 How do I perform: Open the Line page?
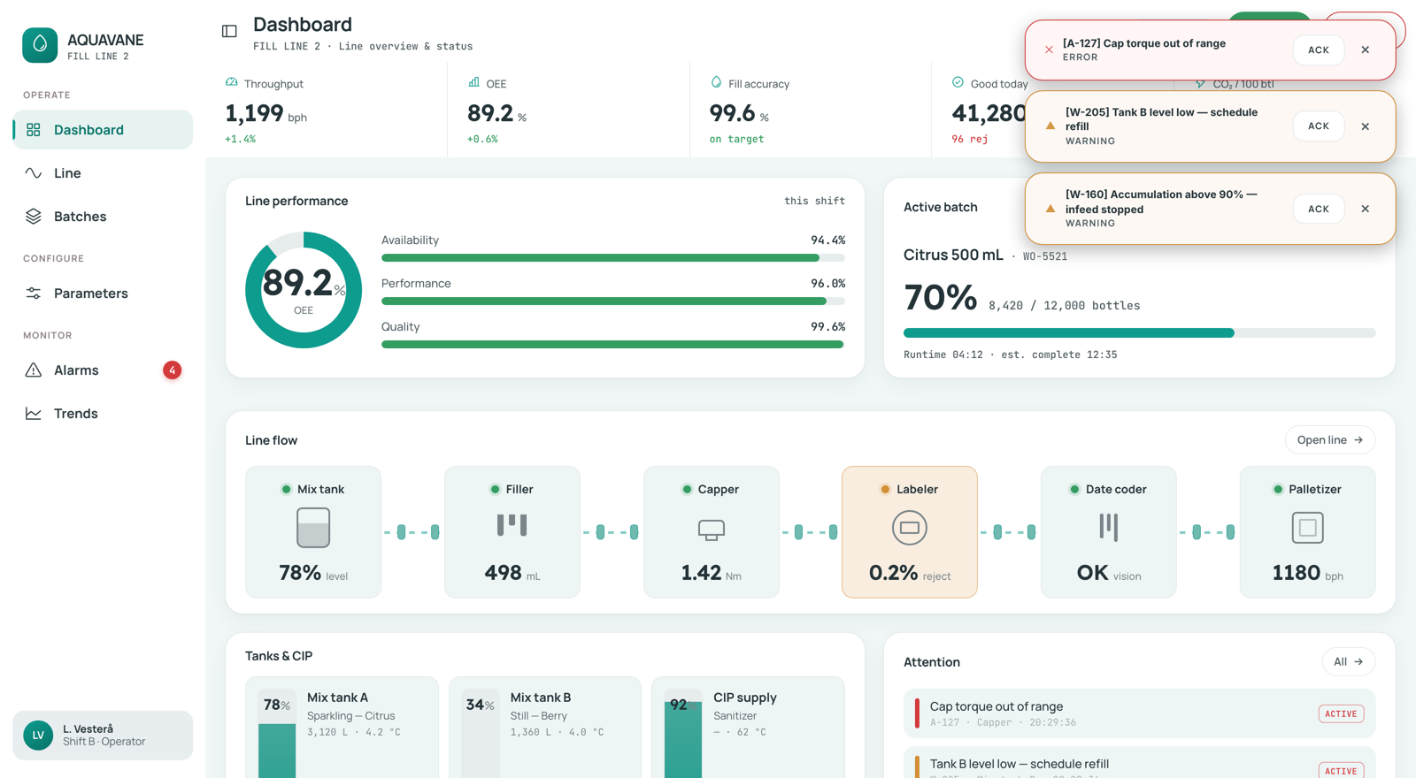click(103, 173)
